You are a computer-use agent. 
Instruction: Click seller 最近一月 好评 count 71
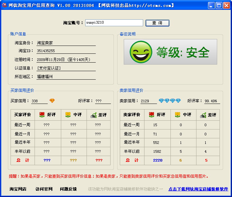(155, 134)
